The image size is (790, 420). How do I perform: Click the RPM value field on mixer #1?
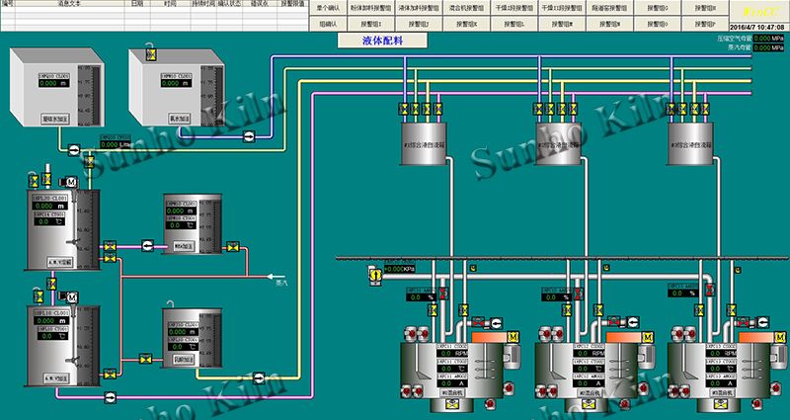point(452,354)
